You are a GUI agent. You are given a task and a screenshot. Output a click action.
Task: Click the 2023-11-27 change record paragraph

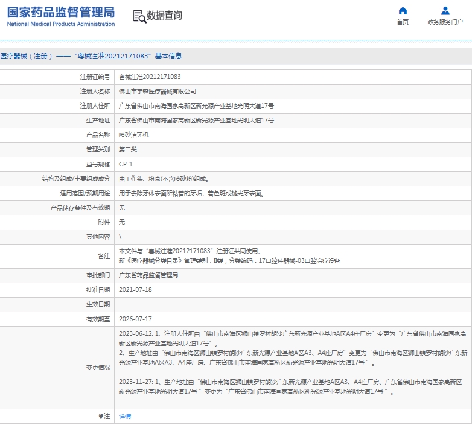click(x=290, y=387)
